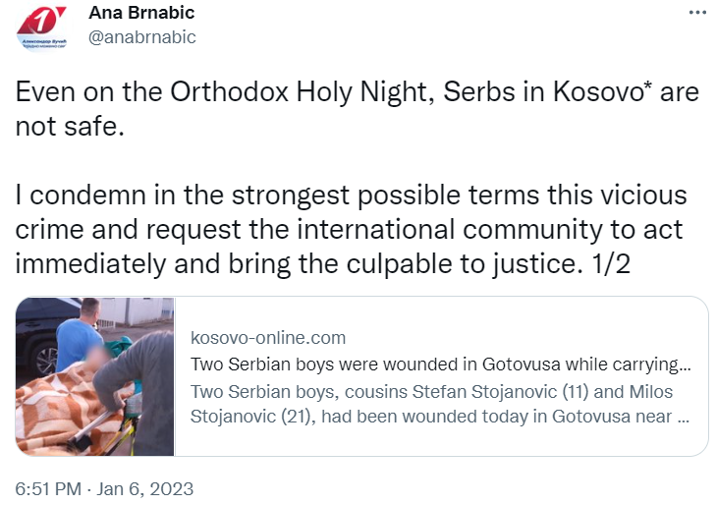Click the @anabrnabic handle
717x505 pixels.
click(142, 37)
